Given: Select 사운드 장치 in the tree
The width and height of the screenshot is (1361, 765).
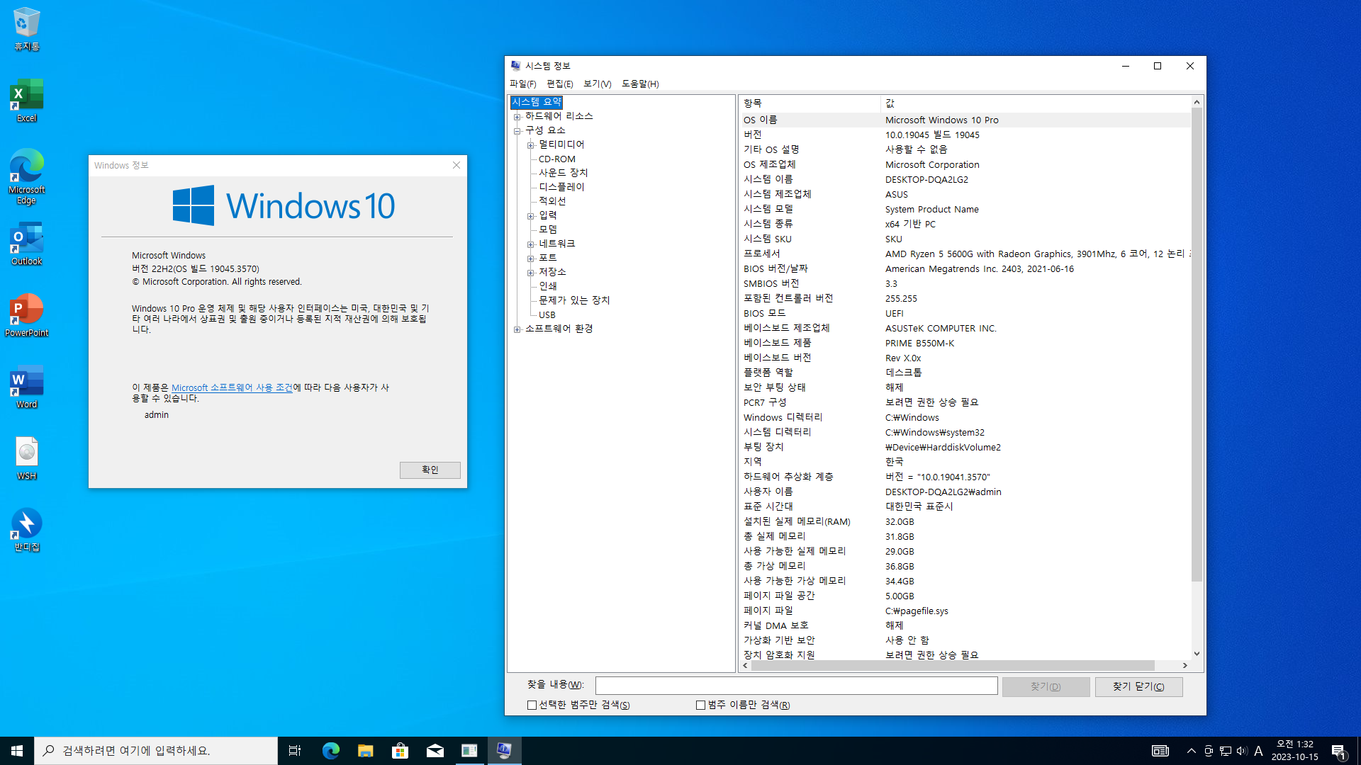Looking at the screenshot, I should pos(564,173).
